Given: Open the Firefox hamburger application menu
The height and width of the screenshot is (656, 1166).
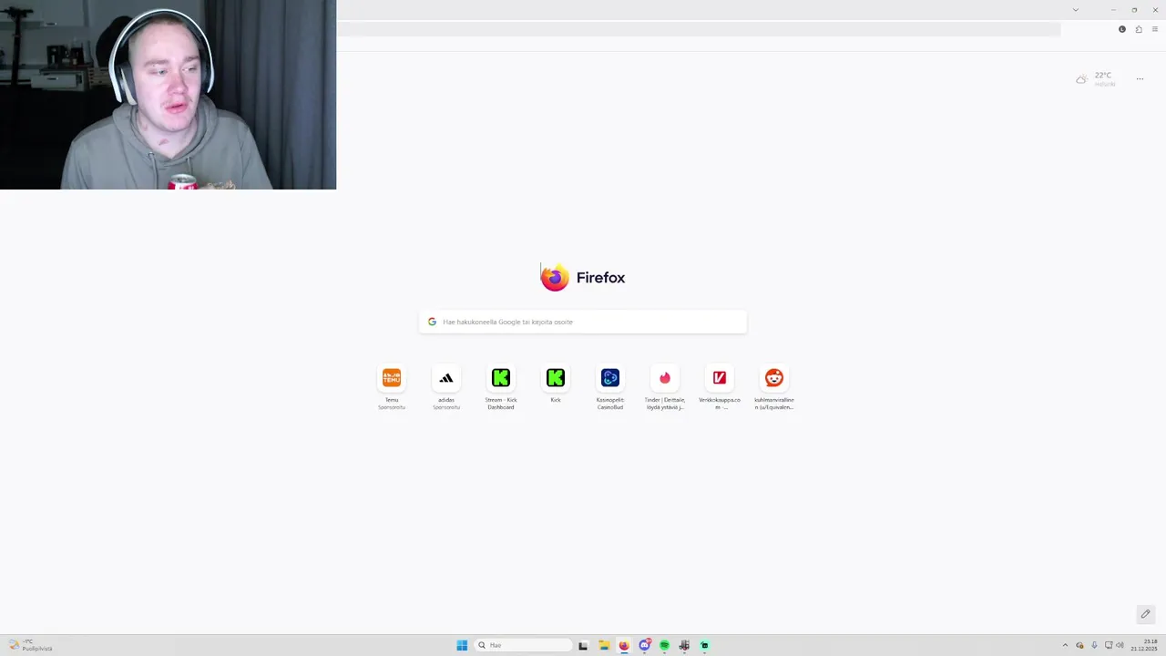Looking at the screenshot, I should pyautogui.click(x=1155, y=29).
